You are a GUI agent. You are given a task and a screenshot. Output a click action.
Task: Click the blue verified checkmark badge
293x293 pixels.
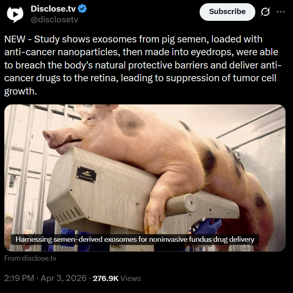82,8
